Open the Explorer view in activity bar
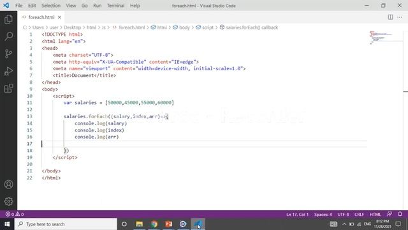The height and width of the screenshot is (230, 408). 8,19
